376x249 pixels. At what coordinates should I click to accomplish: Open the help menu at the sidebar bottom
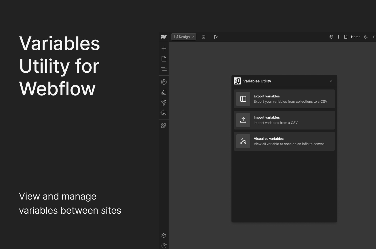tap(164, 245)
